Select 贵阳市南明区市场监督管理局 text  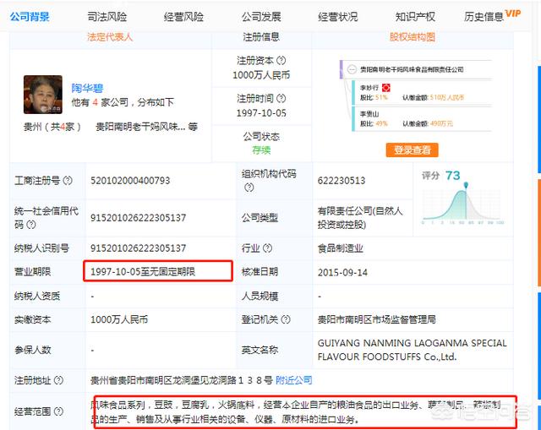coord(376,319)
